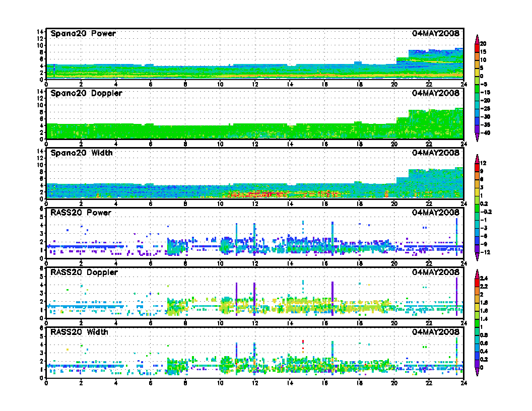Click the "RASS20 Doppler" panel title

click(x=84, y=272)
